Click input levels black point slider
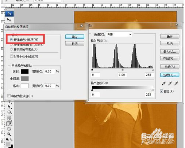Viewport: 185px width, 148px height. [x=92, y=70]
